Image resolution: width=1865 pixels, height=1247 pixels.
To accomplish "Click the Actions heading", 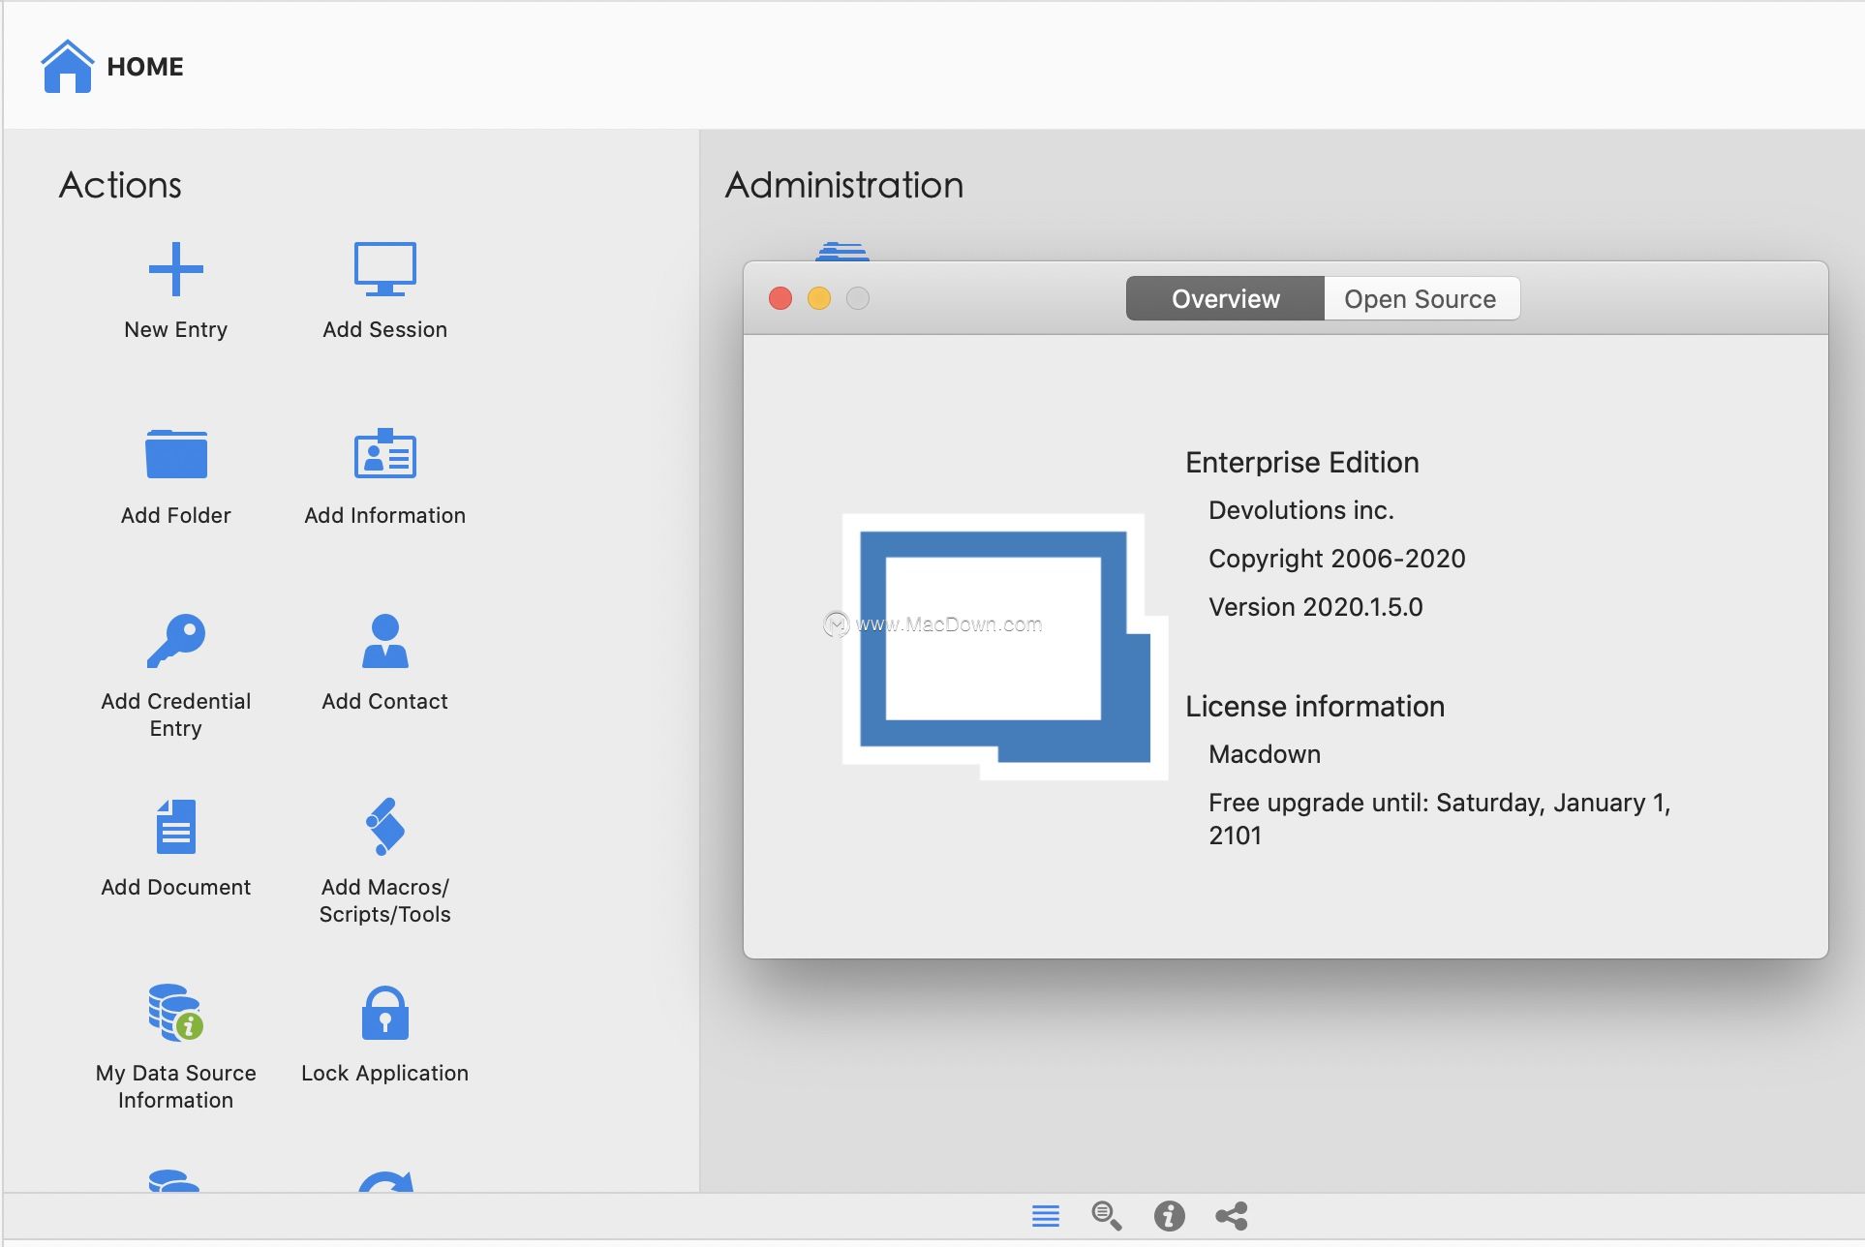I will tap(120, 185).
